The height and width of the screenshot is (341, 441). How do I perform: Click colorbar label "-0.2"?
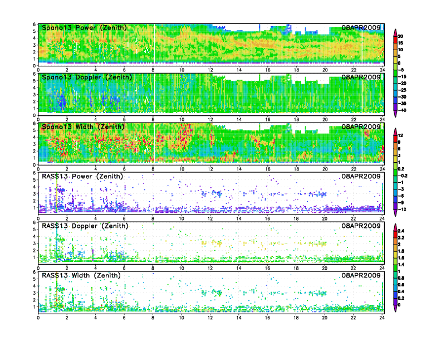(403, 176)
